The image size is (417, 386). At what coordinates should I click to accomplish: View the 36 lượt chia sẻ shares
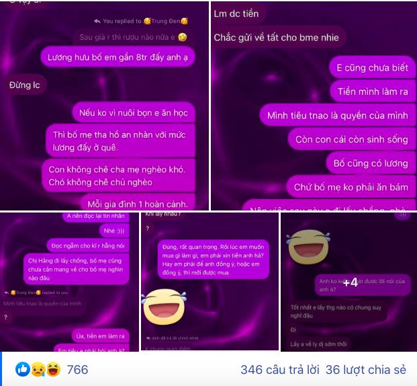pyautogui.click(x=366, y=369)
